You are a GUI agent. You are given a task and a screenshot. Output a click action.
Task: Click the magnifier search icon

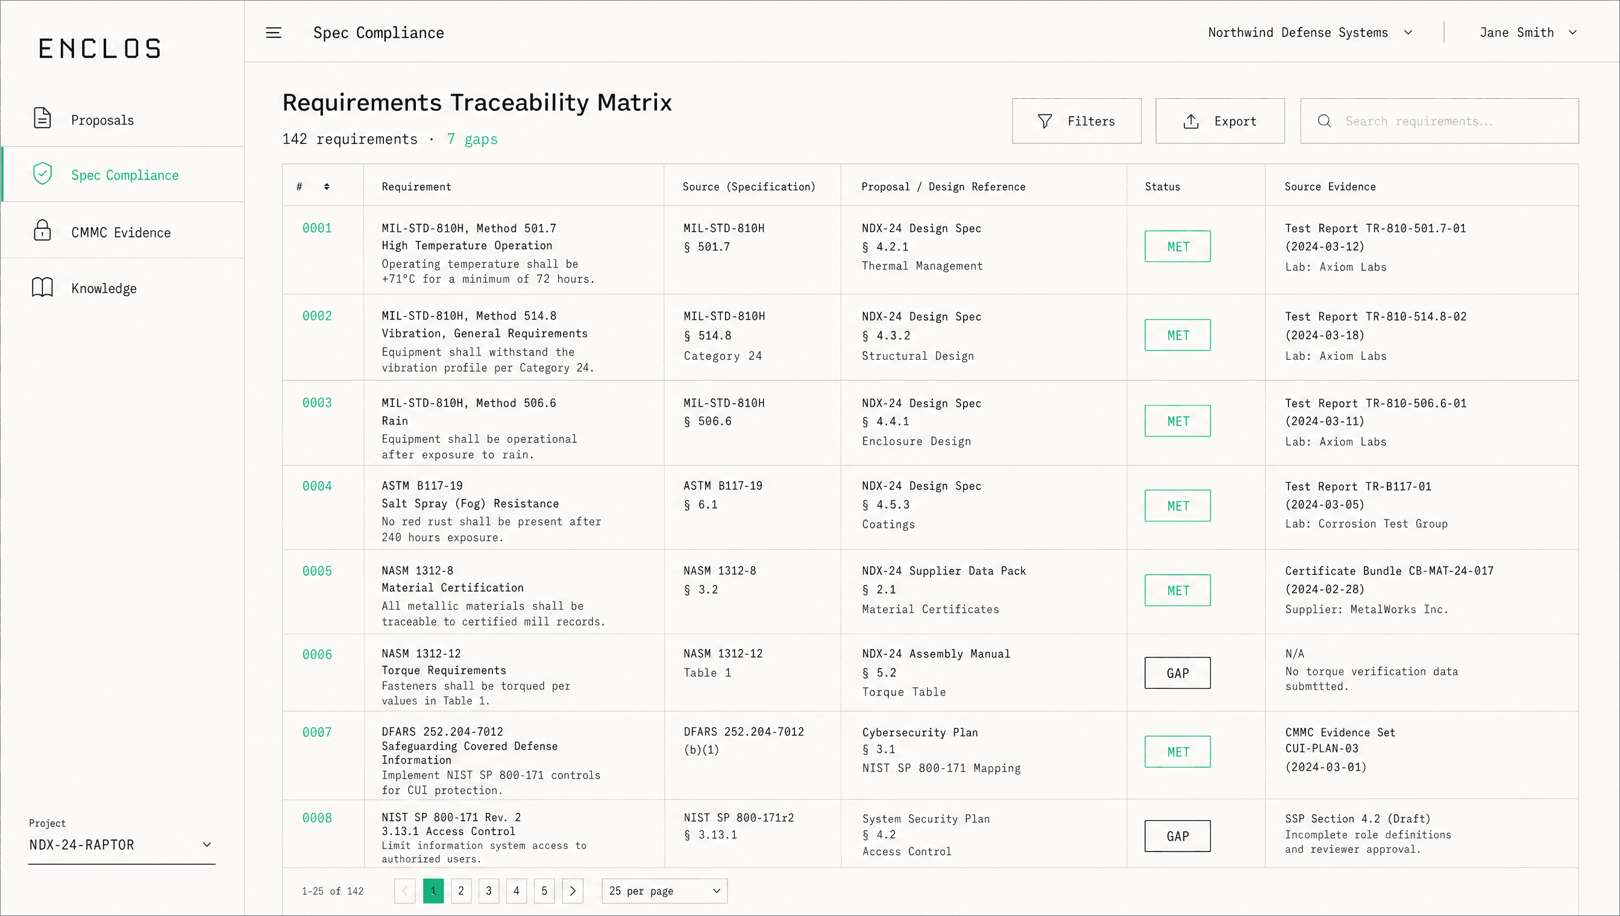[1323, 121]
